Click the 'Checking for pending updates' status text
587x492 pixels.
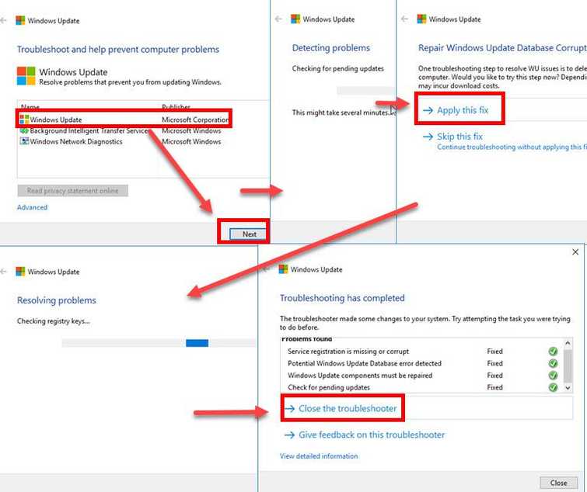[337, 69]
